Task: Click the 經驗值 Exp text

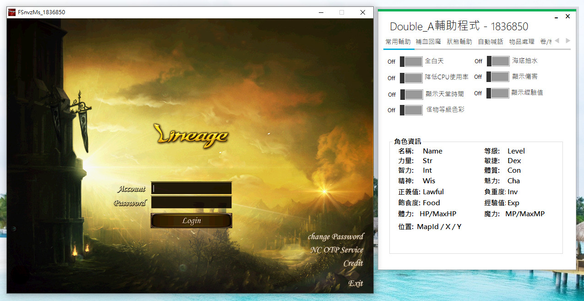Action: point(502,203)
